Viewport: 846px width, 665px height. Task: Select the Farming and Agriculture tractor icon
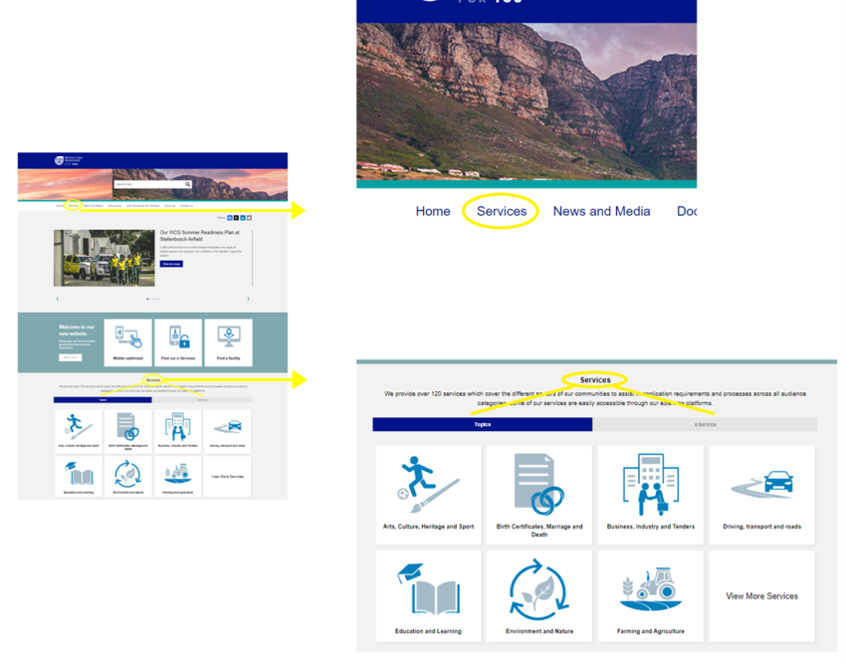pyautogui.click(x=651, y=587)
